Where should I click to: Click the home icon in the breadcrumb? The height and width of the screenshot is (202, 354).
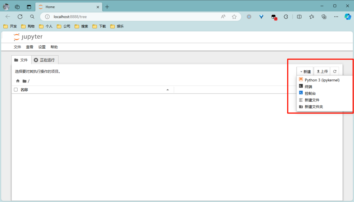(x=18, y=81)
